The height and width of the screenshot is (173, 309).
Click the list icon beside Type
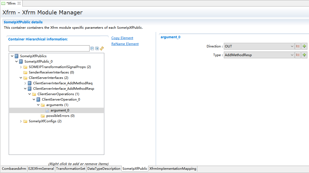[298, 55]
